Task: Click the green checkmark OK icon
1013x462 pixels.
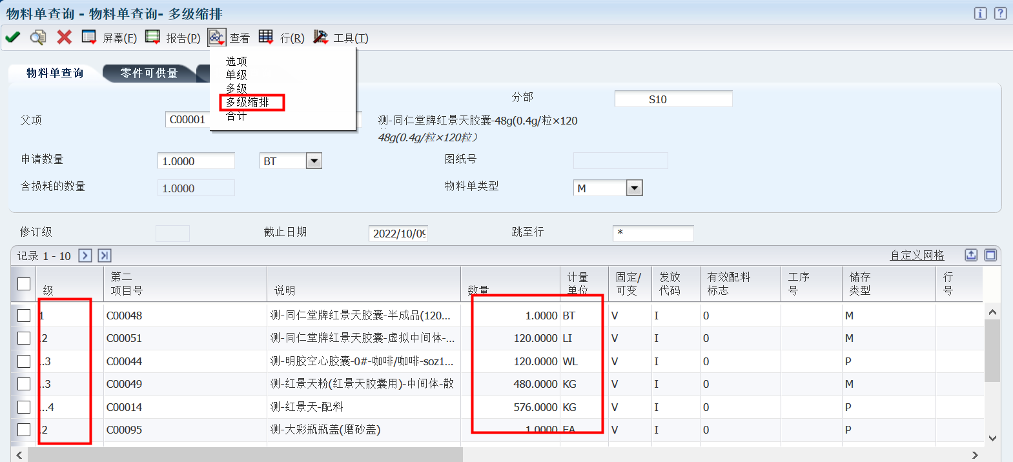Action: (x=12, y=37)
